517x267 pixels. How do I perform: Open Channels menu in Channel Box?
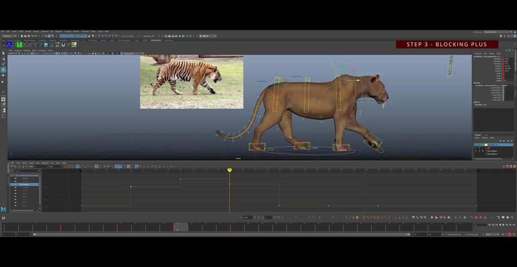[478, 54]
